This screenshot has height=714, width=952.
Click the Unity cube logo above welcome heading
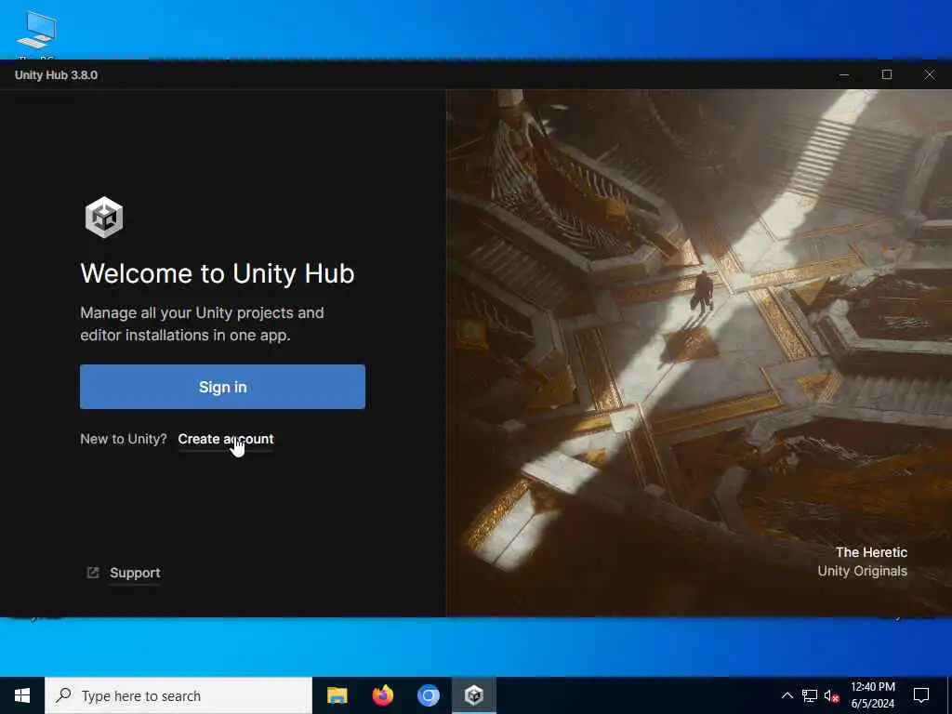click(104, 217)
